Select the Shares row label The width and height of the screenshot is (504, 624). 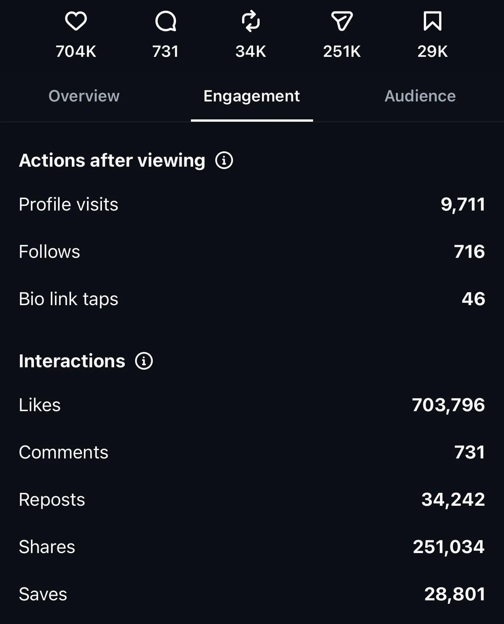point(47,547)
